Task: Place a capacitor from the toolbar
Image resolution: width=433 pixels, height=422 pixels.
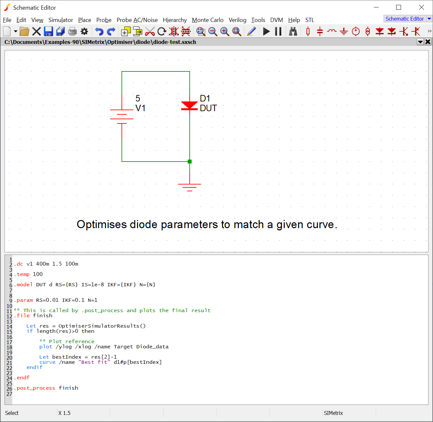Action: (320, 31)
